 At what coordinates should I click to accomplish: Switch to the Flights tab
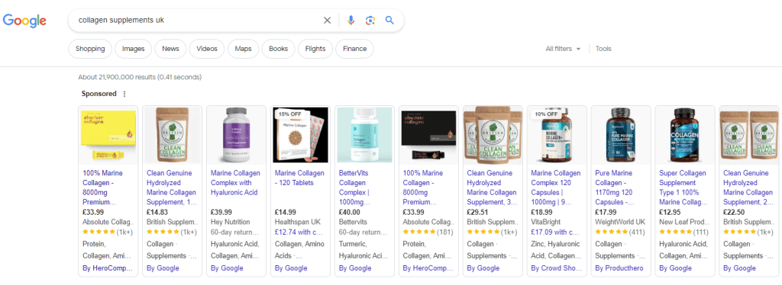pyautogui.click(x=315, y=49)
